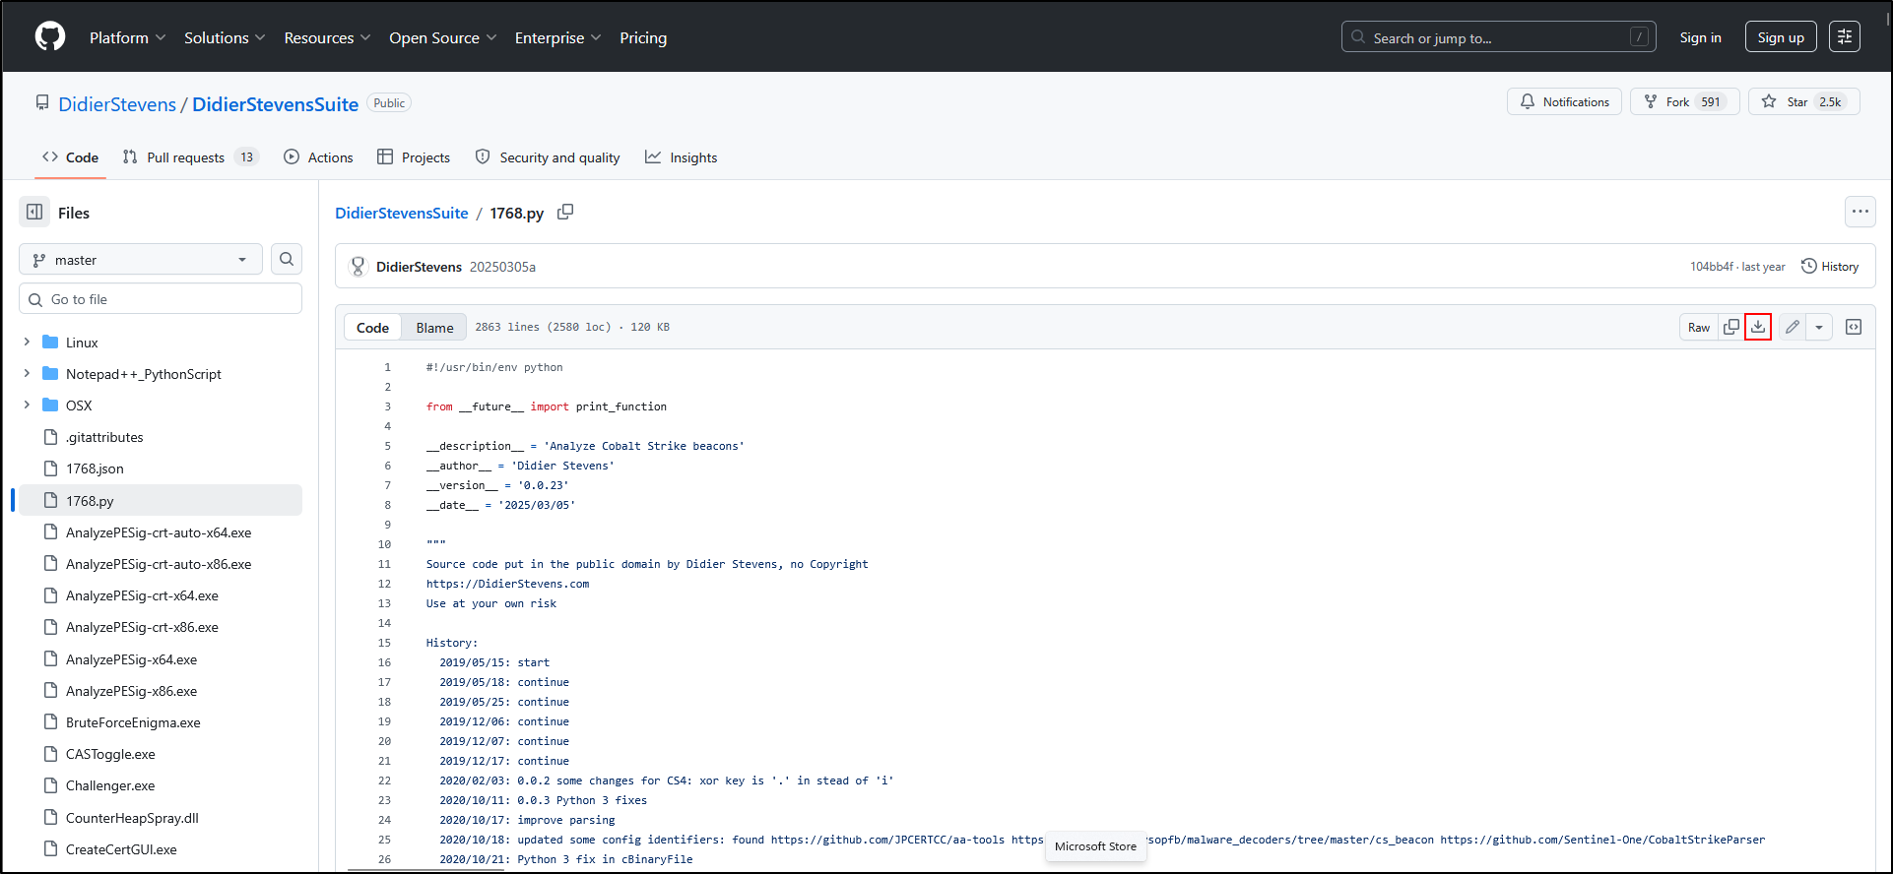Image resolution: width=1893 pixels, height=874 pixels.
Task: Open the symbols panel icon
Action: [x=1854, y=327]
